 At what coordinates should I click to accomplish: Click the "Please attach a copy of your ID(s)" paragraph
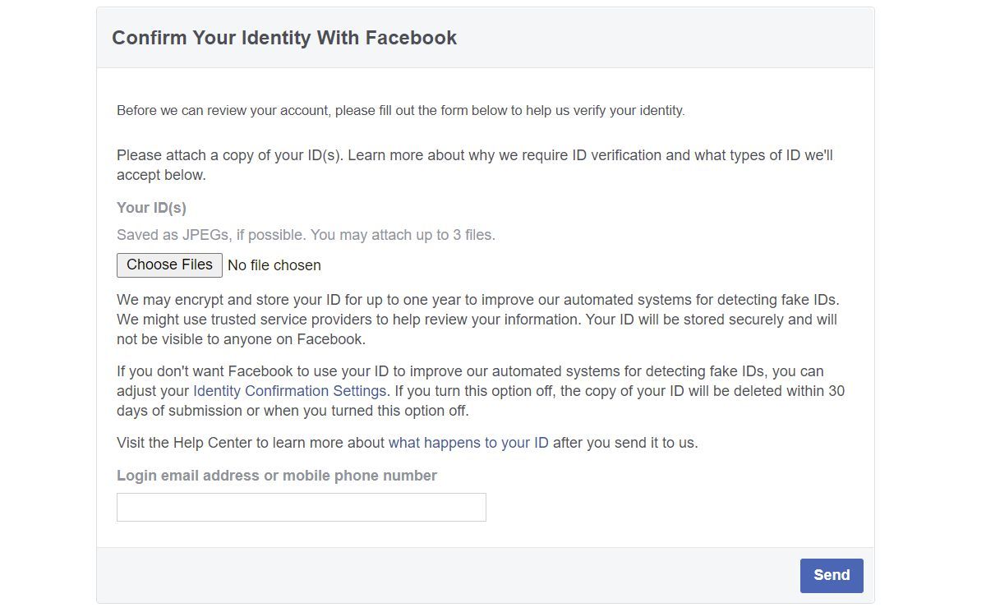coord(230,155)
